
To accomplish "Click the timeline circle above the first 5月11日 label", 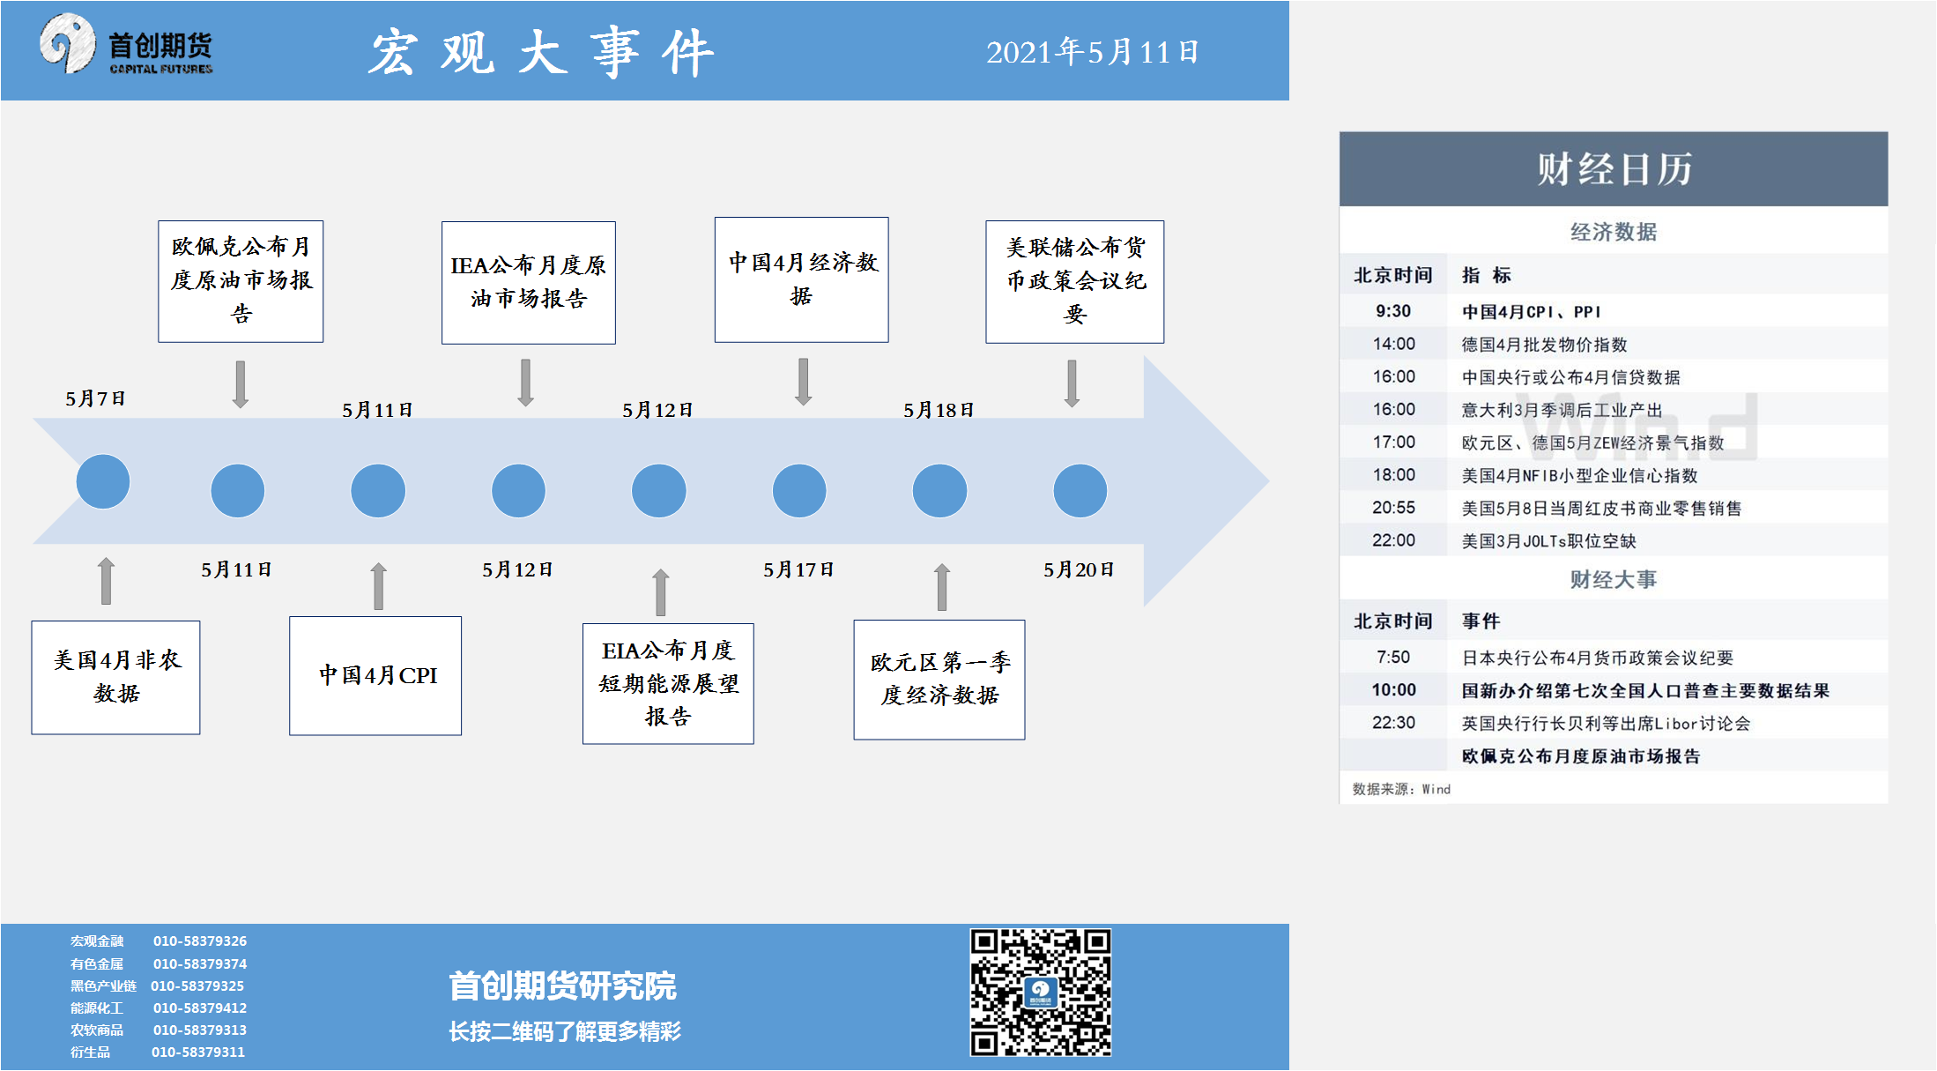I will pos(238,490).
